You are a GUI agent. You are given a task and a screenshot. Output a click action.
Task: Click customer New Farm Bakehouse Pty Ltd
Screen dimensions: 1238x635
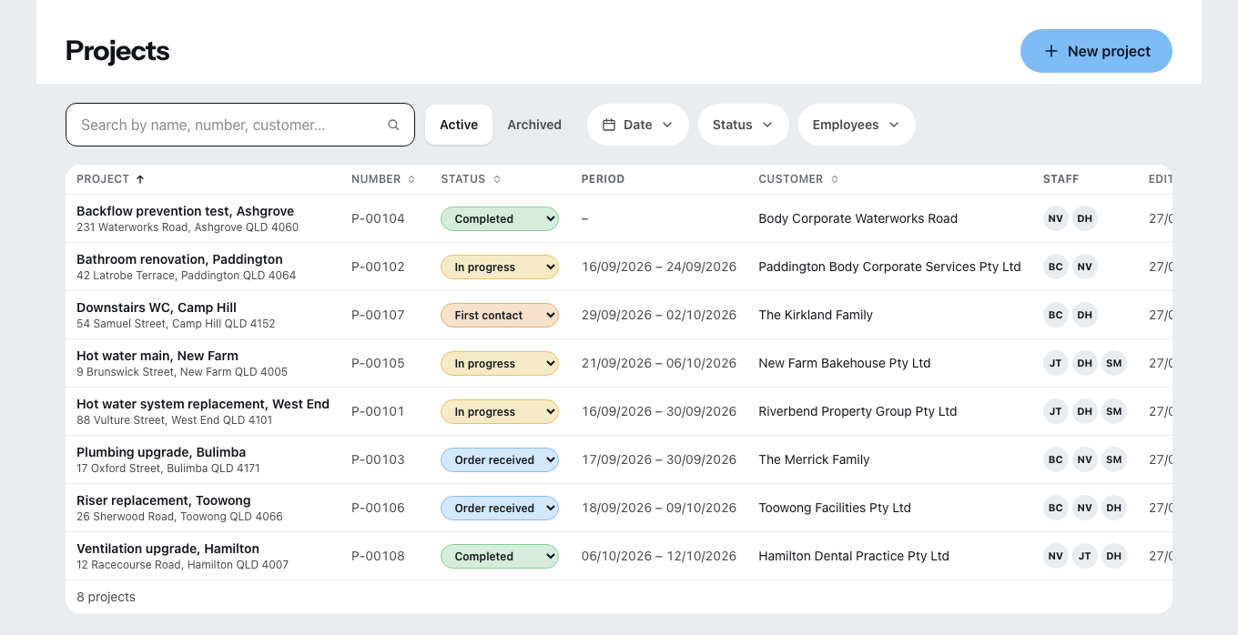(x=844, y=363)
